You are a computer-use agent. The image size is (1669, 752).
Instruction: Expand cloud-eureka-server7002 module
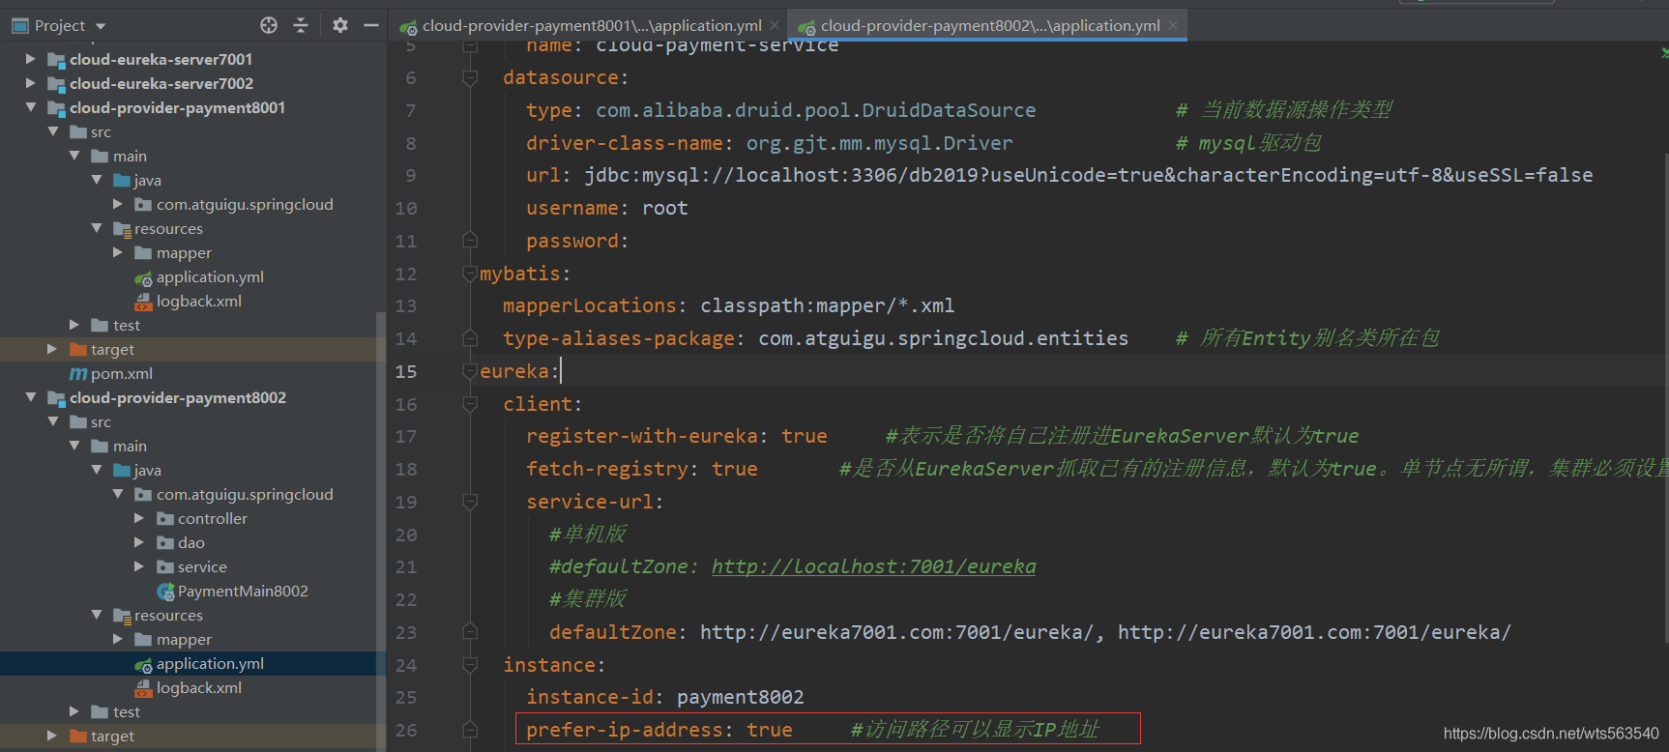tap(31, 83)
